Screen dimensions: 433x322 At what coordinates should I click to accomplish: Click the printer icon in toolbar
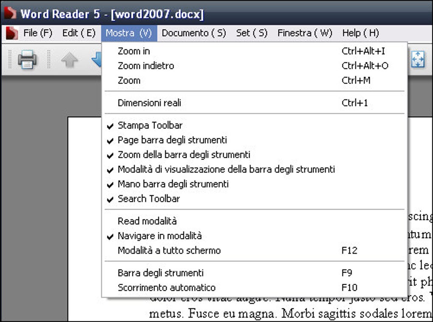click(x=27, y=59)
